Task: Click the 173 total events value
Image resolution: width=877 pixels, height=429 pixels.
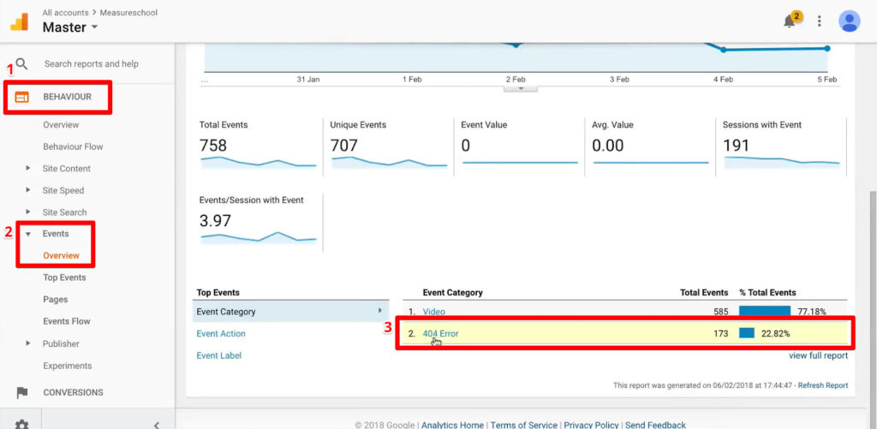Action: (x=721, y=333)
